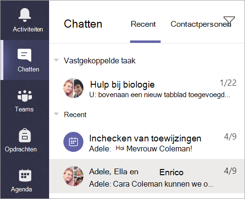Click the calendar avatar of Inchecken van toewijzingen
This screenshot has width=245, height=199.
click(73, 142)
